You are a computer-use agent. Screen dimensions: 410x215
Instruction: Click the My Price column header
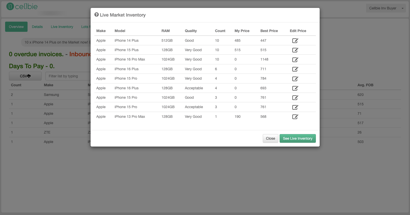point(242,31)
